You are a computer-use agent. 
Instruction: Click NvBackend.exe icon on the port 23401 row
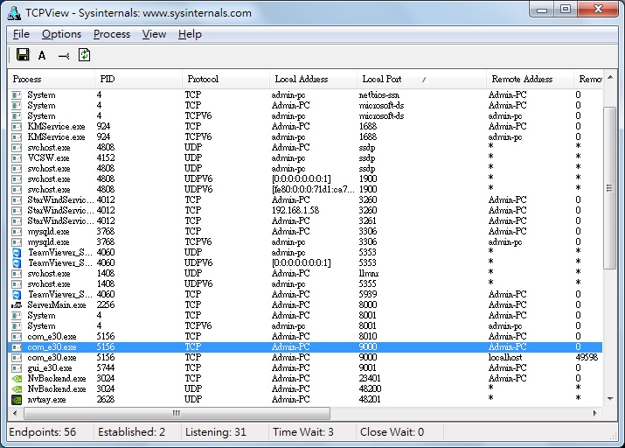[17, 378]
